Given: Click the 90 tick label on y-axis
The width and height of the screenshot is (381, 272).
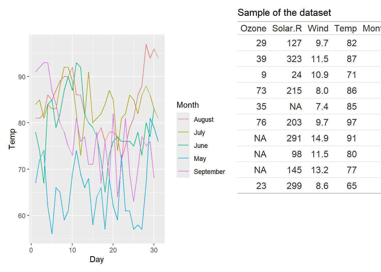Looking at the screenshot, I should (22, 77).
